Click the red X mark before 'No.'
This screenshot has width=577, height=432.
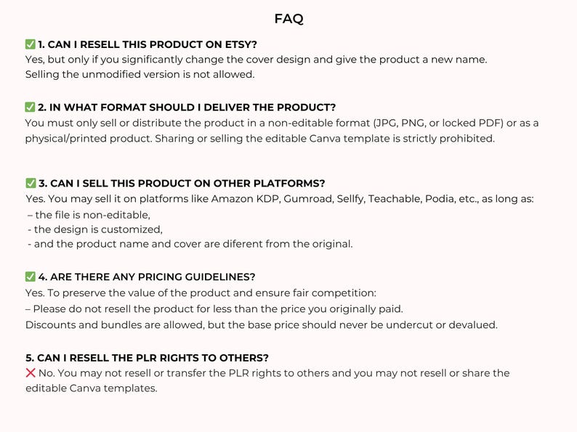(x=31, y=372)
